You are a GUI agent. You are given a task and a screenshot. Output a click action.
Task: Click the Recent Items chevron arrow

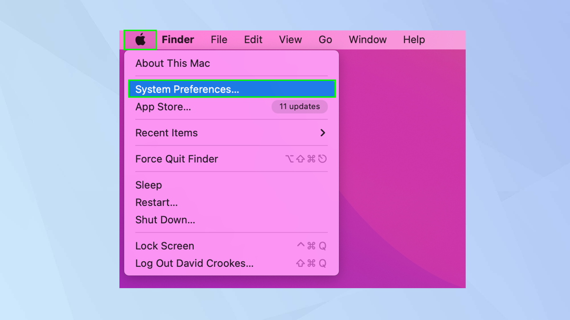(x=322, y=133)
